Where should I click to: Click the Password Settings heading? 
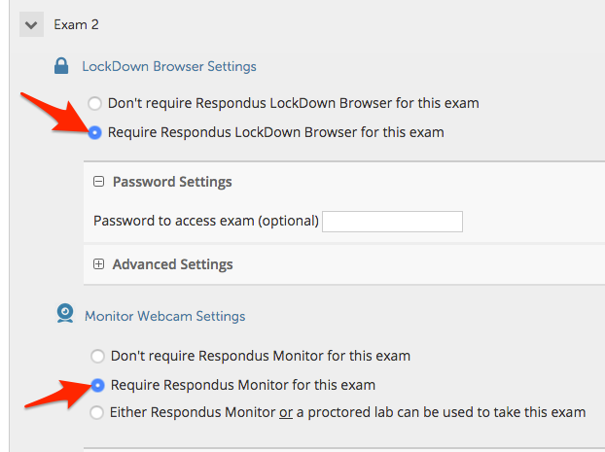click(172, 182)
